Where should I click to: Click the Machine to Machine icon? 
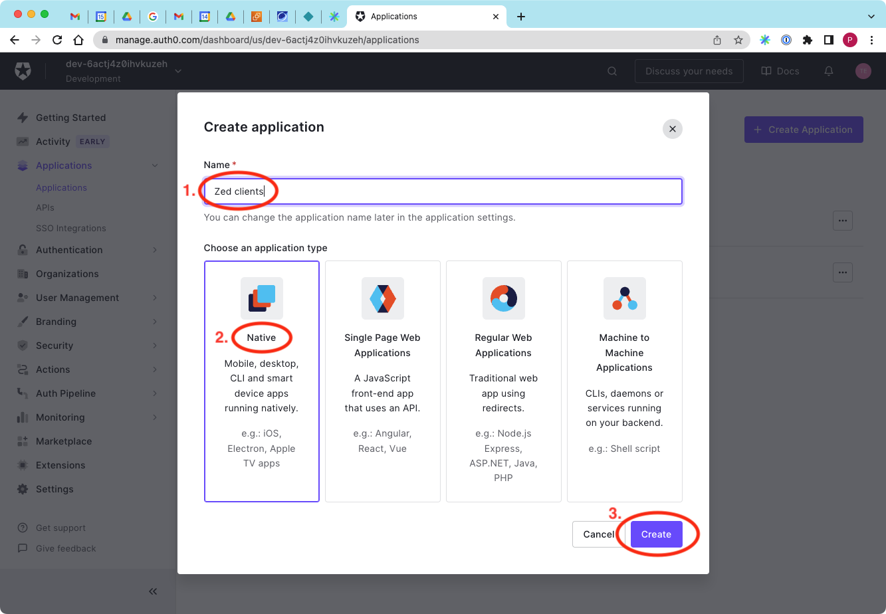pyautogui.click(x=625, y=298)
